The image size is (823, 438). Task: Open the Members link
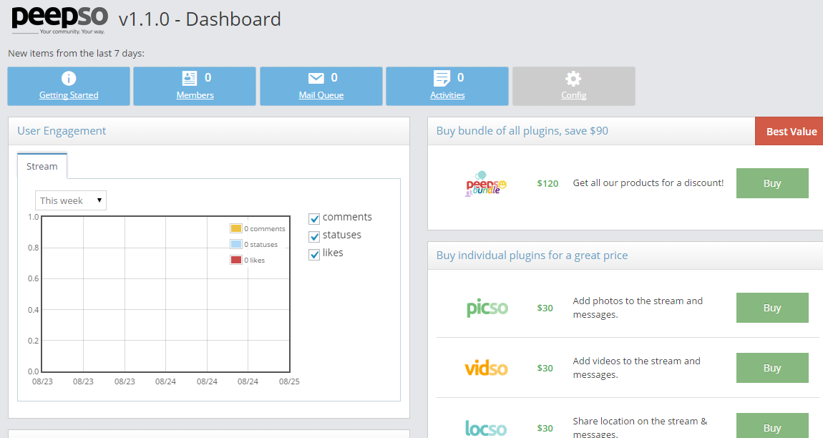click(195, 95)
